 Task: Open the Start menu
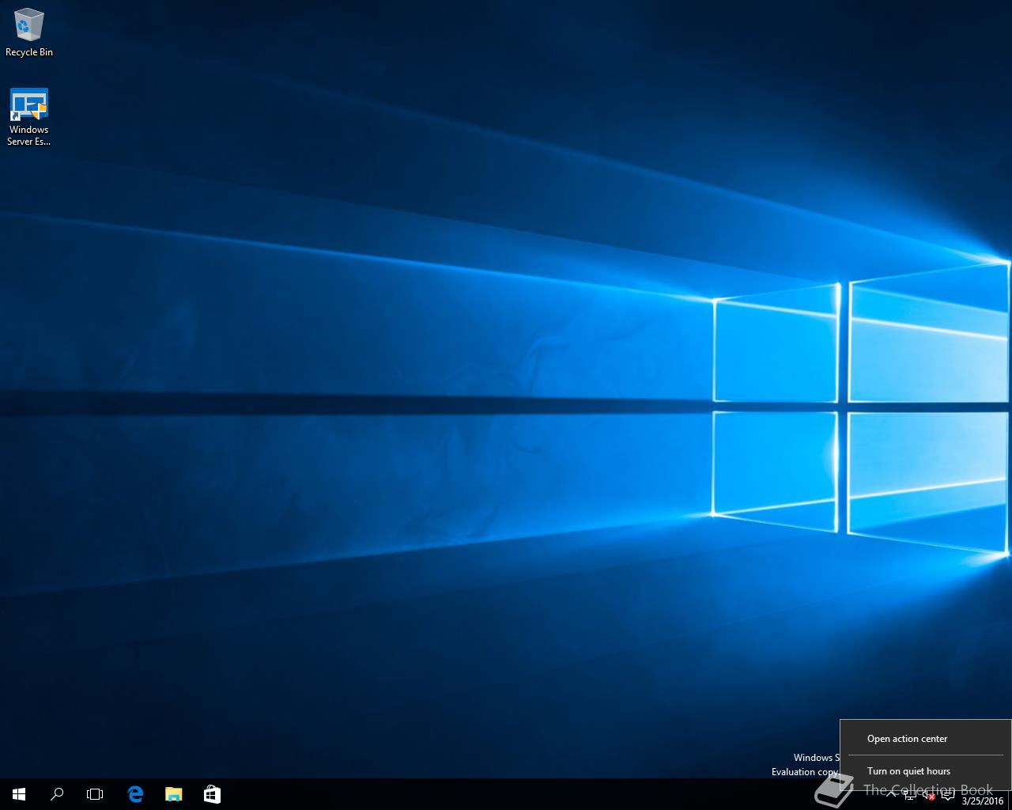click(x=19, y=793)
